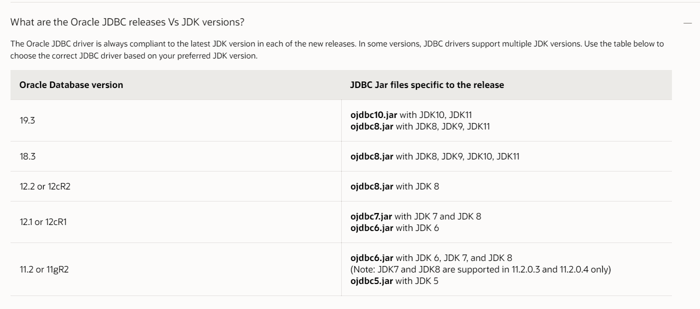
Task: Collapse the FAQ using the minus icon
Action: 687,23
